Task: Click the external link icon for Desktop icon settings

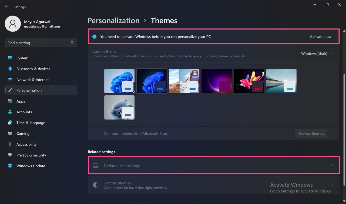Action: (332, 166)
